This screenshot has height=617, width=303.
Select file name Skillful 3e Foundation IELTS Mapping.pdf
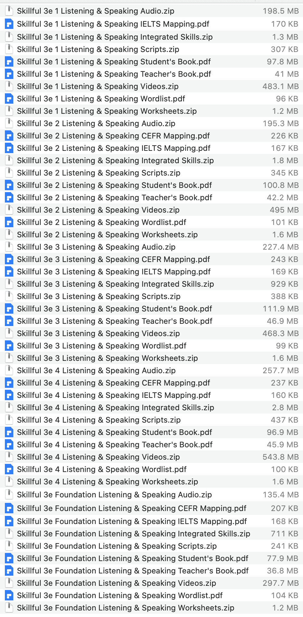coord(132,521)
